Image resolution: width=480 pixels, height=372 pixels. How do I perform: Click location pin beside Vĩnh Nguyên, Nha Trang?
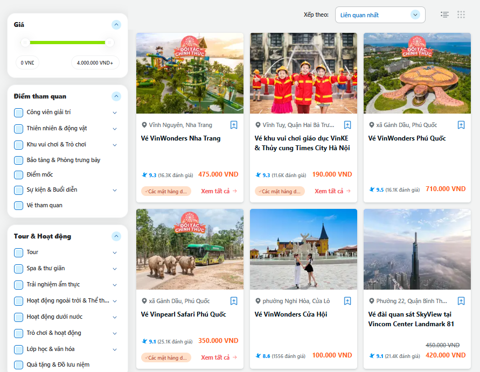144,125
